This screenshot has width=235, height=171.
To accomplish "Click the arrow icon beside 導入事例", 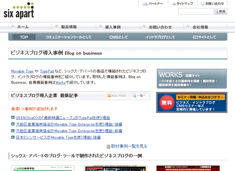I will coord(100,27).
